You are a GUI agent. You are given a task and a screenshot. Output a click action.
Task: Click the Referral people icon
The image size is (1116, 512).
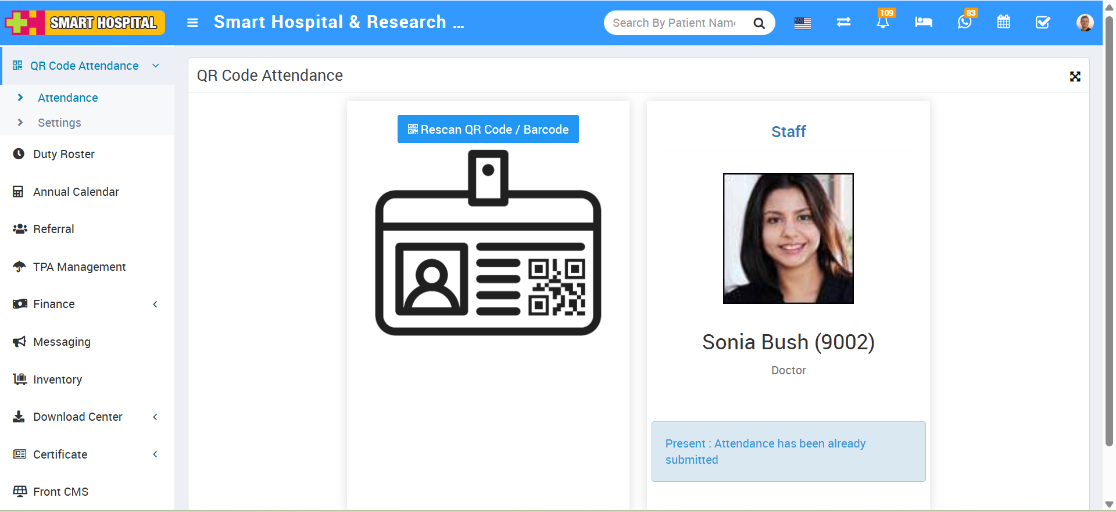tap(20, 229)
